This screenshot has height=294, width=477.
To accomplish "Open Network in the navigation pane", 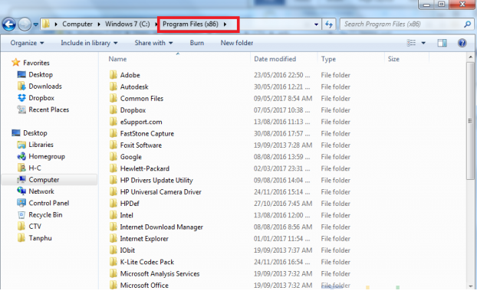I will [41, 191].
